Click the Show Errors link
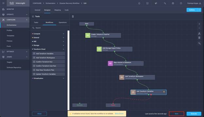204x117 pixels. [x=119, y=114]
